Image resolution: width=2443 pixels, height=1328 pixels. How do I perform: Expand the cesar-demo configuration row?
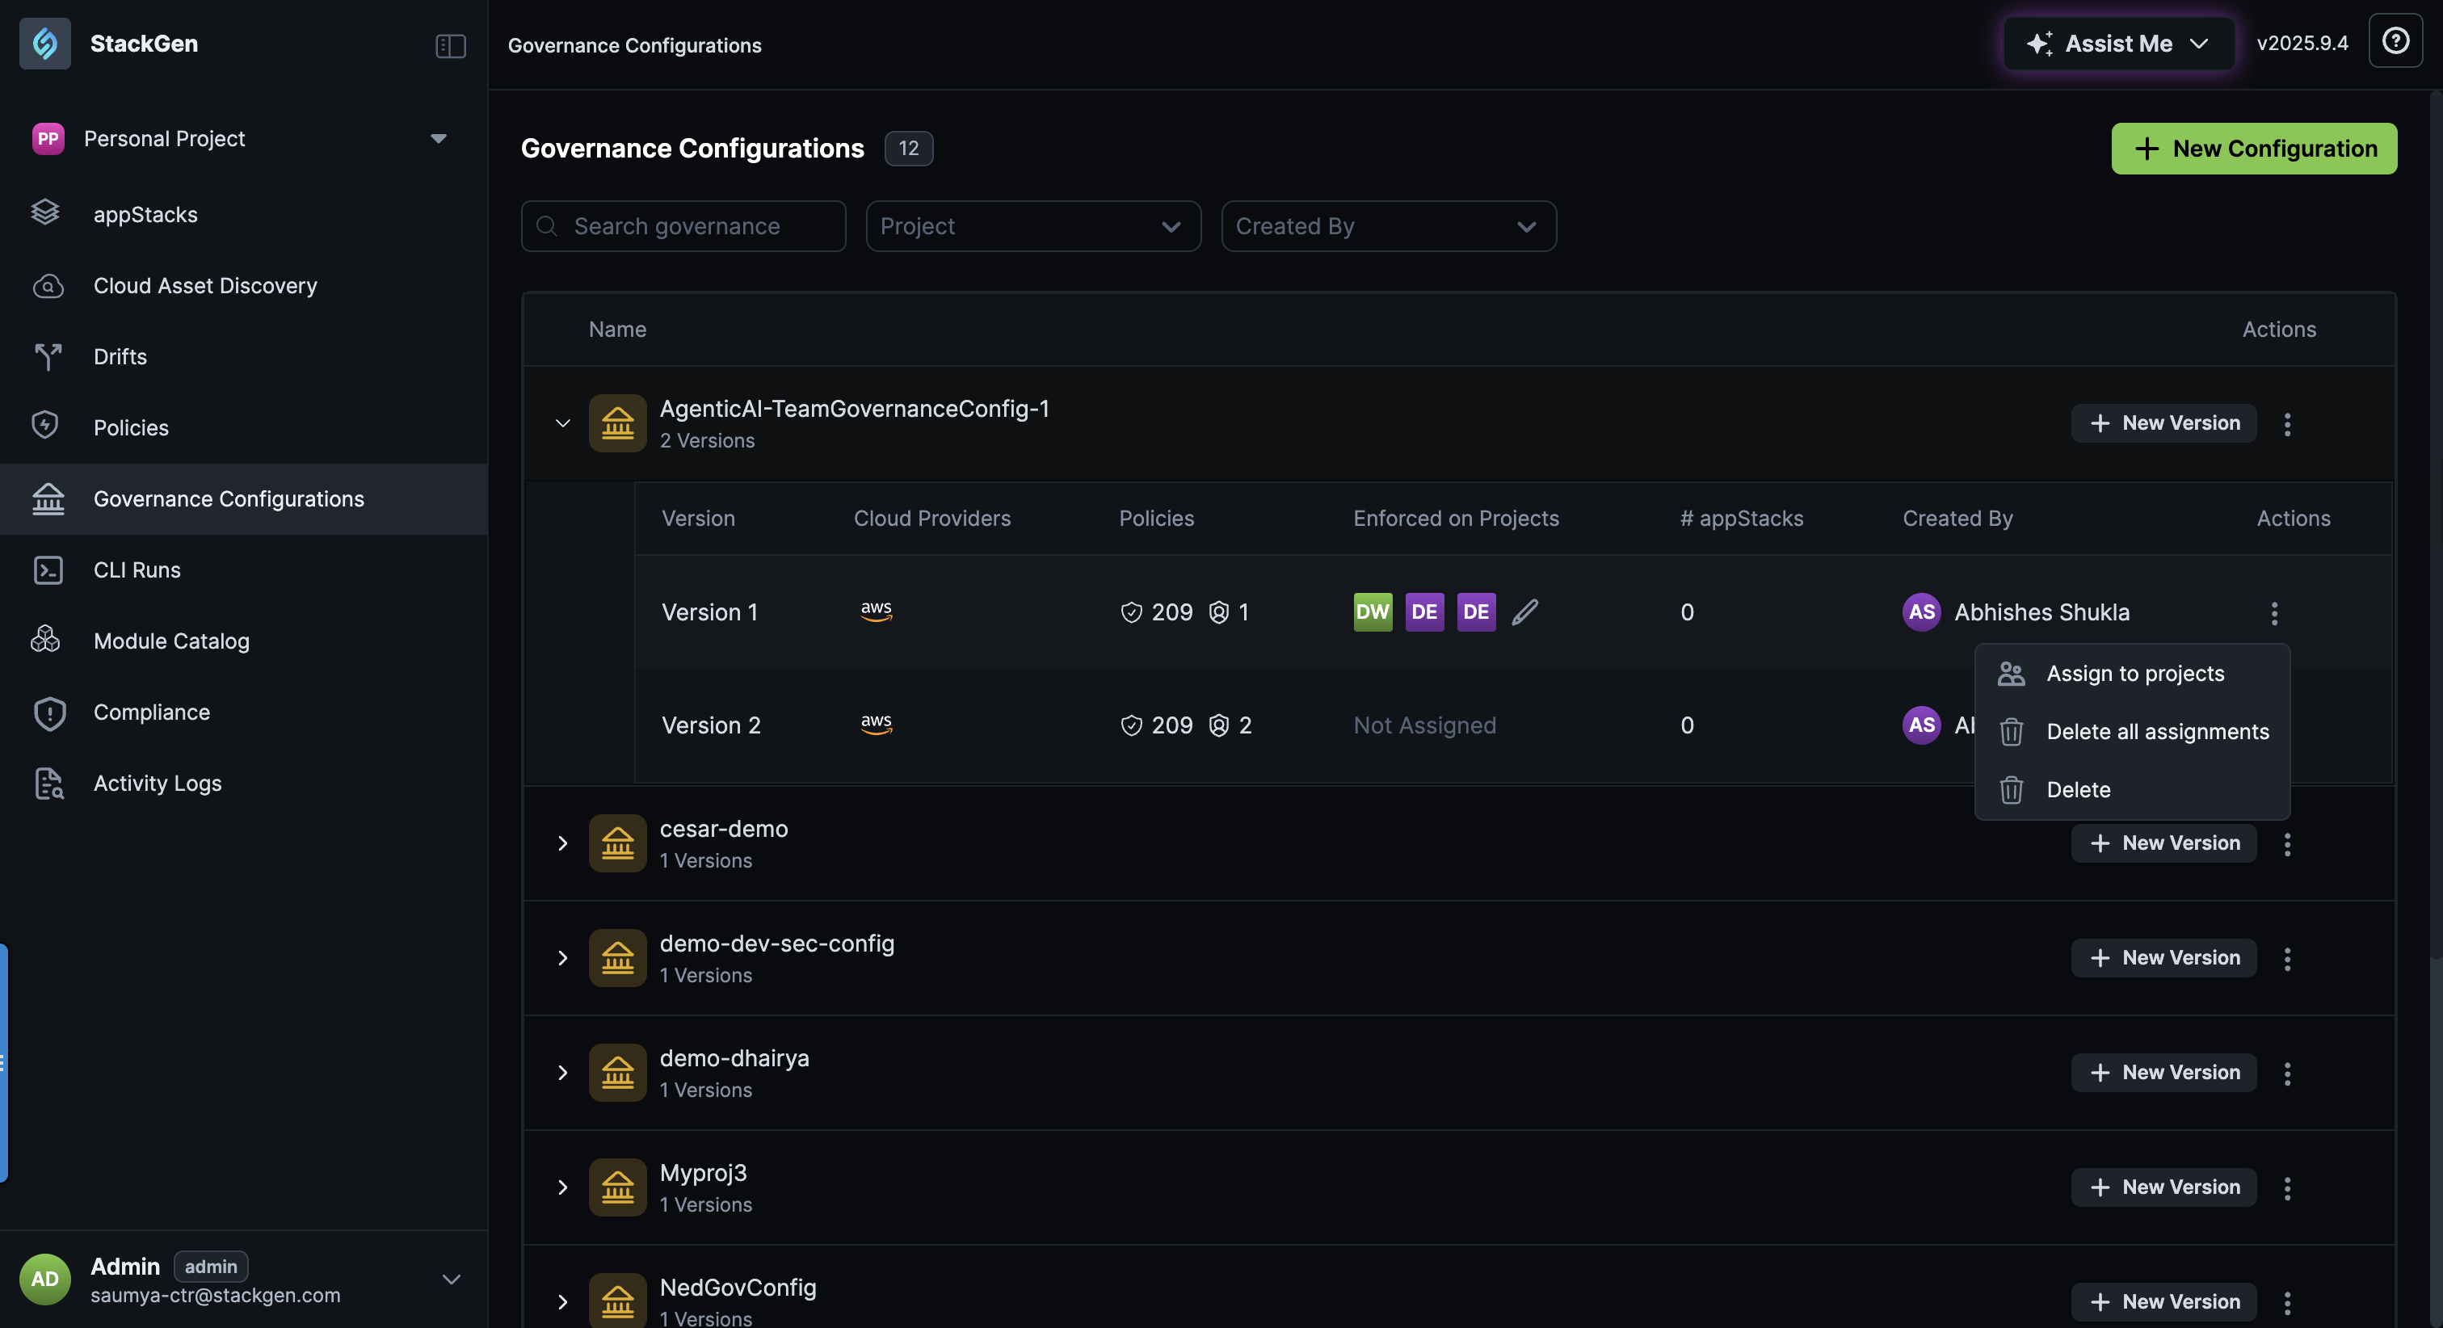562,843
